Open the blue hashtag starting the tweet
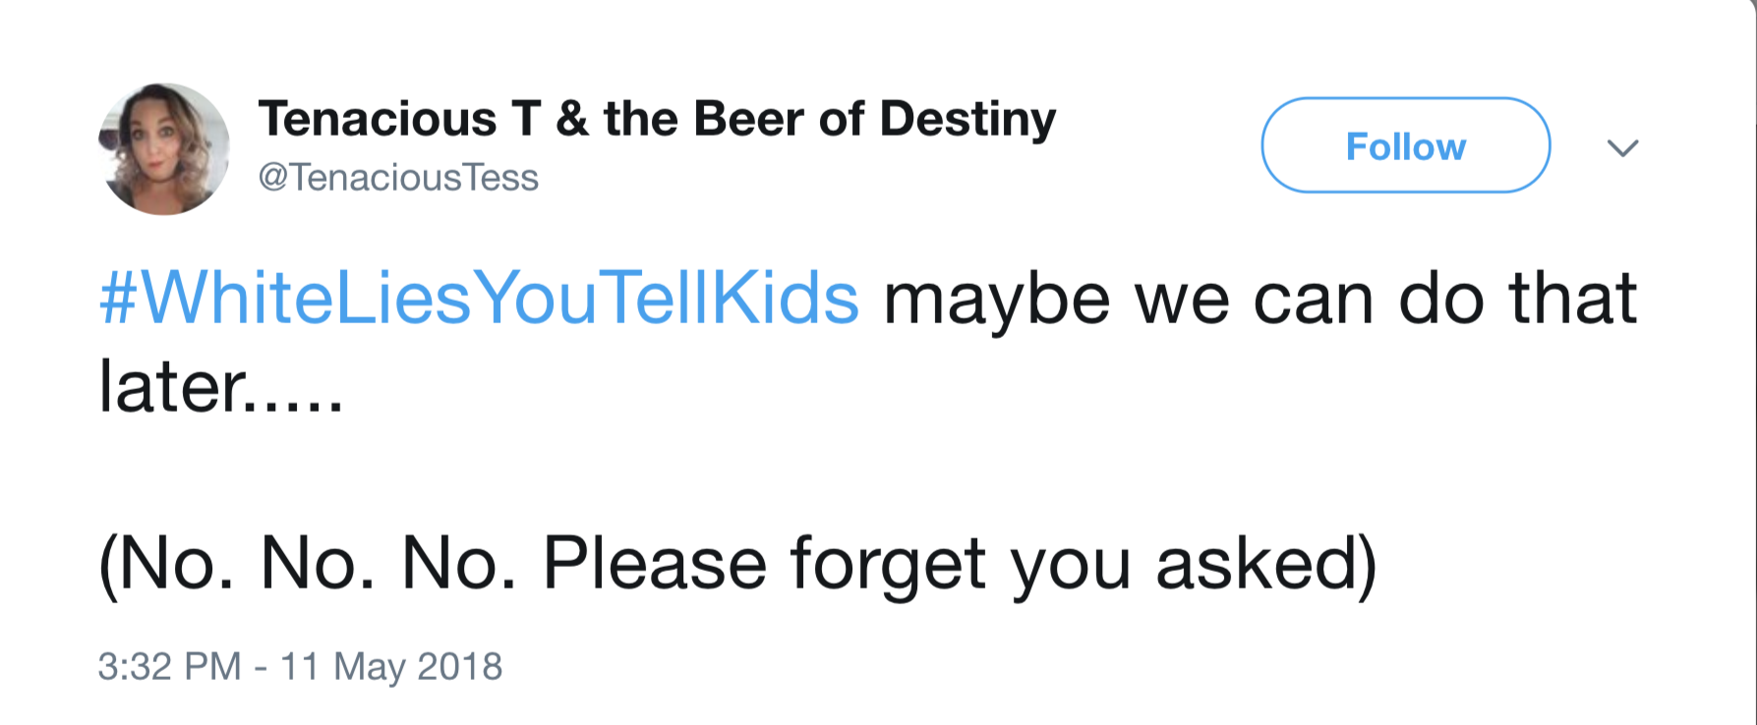The image size is (1757, 725). click(479, 299)
